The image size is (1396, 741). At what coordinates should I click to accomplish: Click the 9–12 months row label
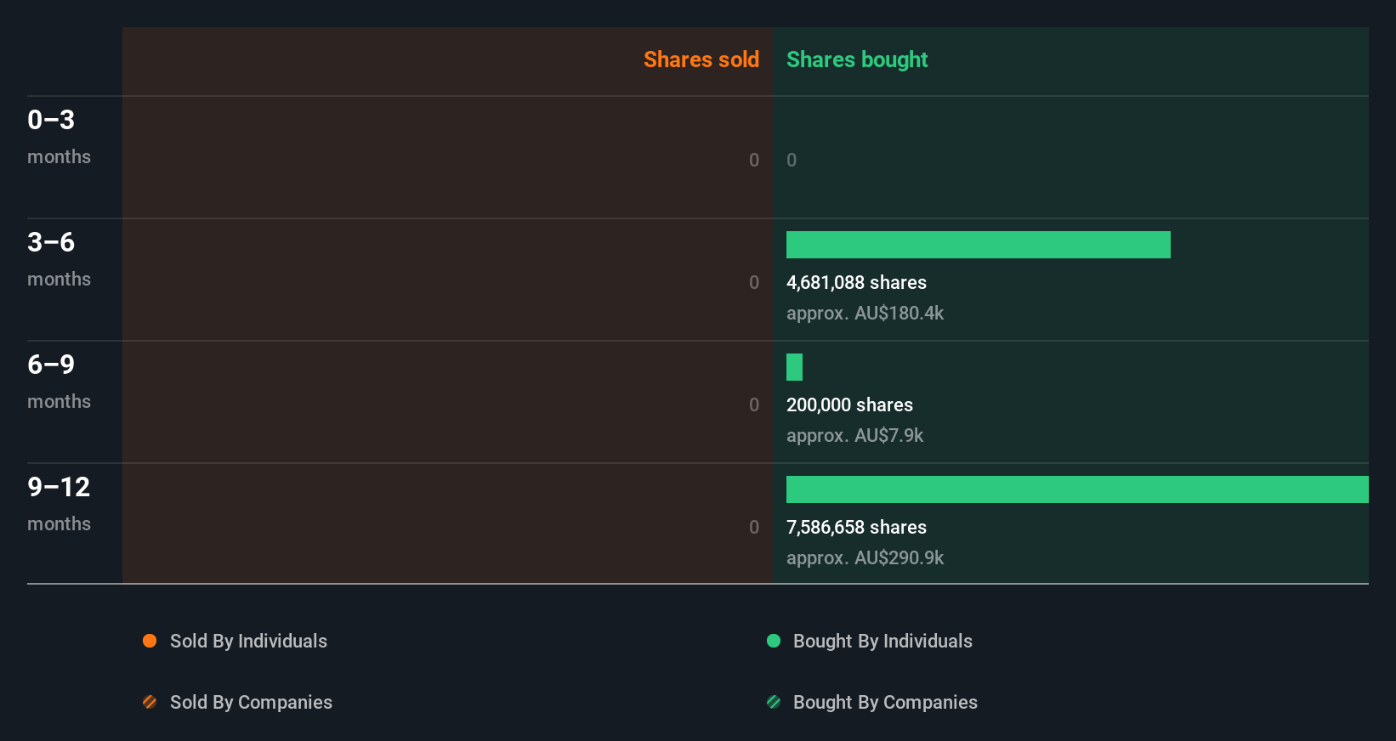(x=59, y=503)
